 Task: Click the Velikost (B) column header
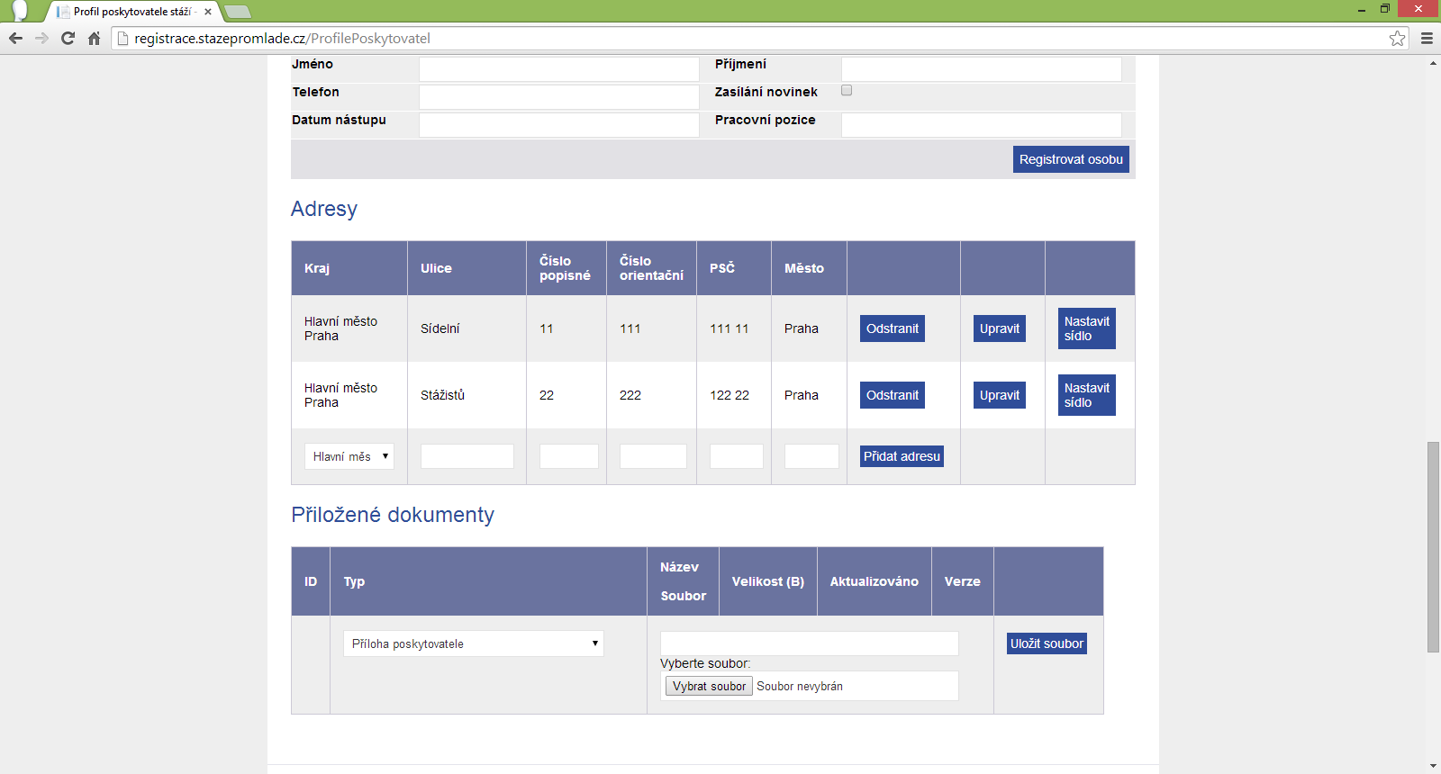pyautogui.click(x=768, y=581)
